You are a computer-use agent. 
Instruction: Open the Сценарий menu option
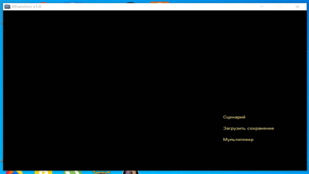pos(234,117)
